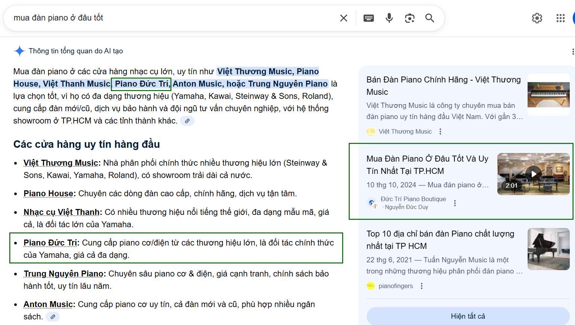The width and height of the screenshot is (575, 325).
Task: Open the grand piano thumbnail from pianofingers
Action: tap(548, 249)
